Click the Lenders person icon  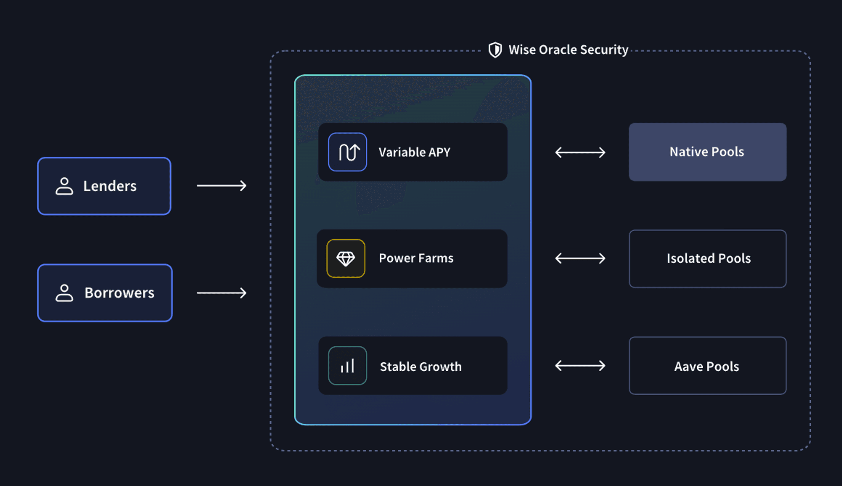64,186
